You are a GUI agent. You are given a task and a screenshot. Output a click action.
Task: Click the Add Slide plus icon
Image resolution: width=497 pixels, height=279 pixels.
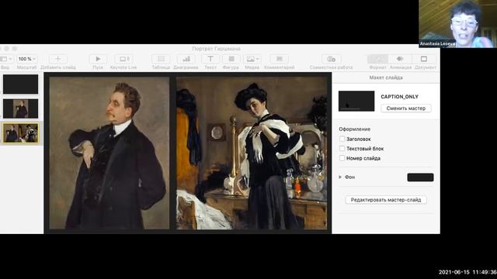pyautogui.click(x=57, y=59)
